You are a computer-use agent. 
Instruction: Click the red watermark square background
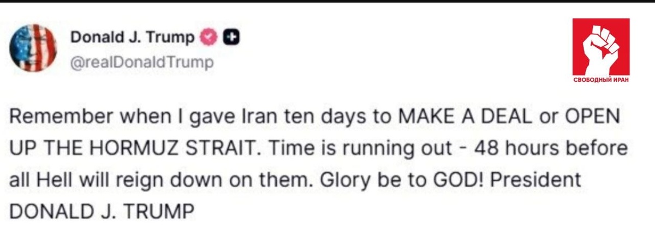(x=601, y=51)
